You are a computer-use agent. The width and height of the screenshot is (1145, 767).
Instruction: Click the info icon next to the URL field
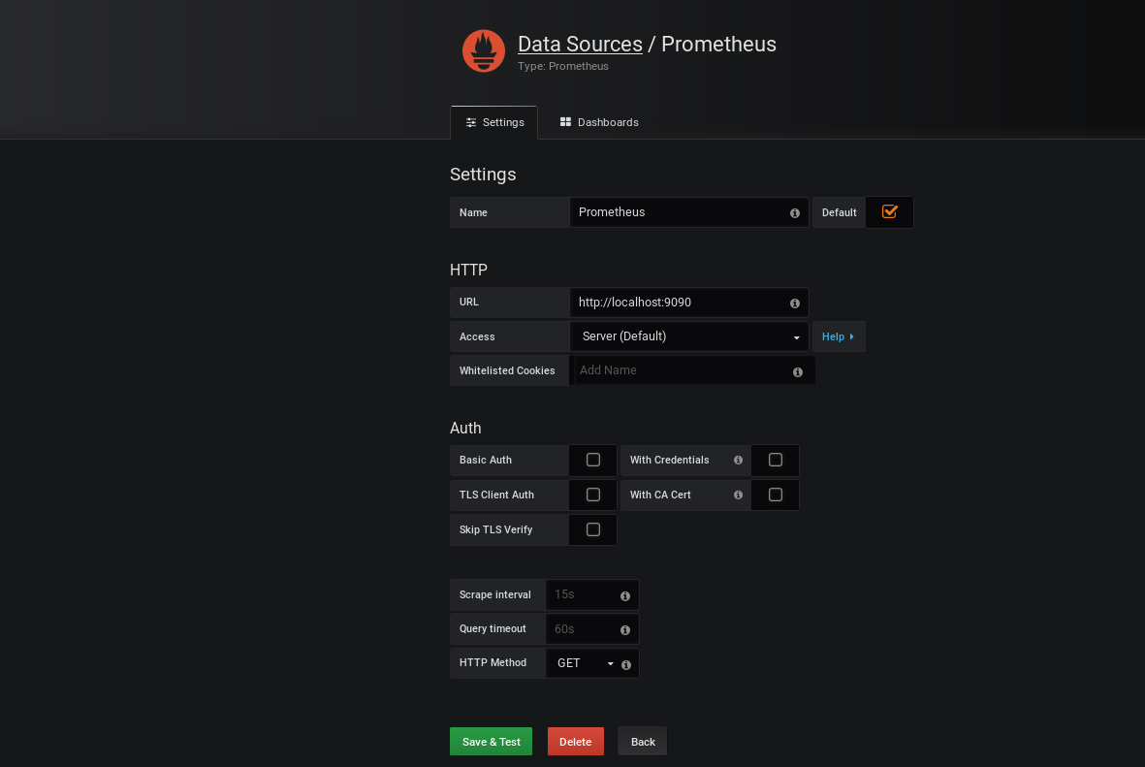pyautogui.click(x=794, y=303)
